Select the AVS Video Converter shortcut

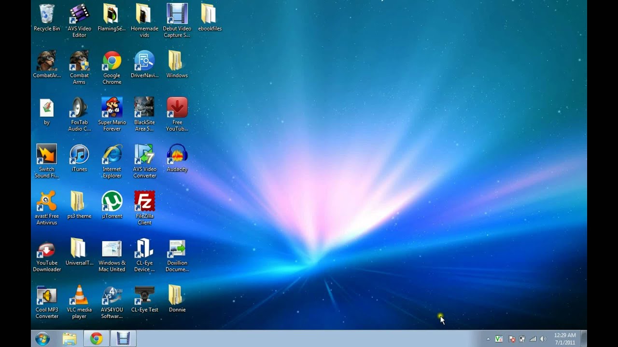pos(144,161)
